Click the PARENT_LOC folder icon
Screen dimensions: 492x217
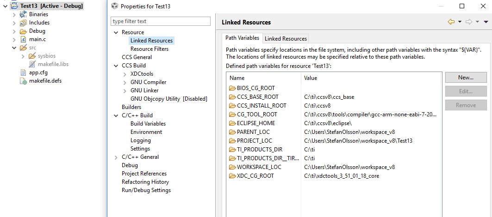232,132
